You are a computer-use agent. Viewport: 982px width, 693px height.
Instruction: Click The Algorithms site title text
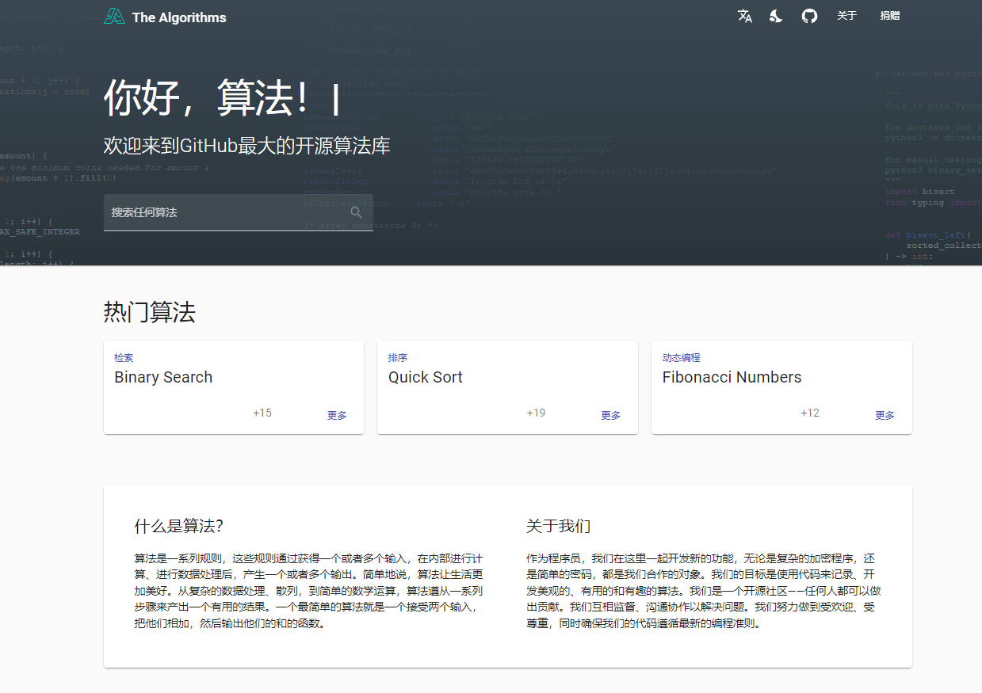coord(179,17)
